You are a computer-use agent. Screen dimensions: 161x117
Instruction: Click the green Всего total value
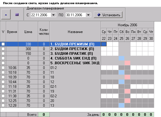click(x=44, y=115)
